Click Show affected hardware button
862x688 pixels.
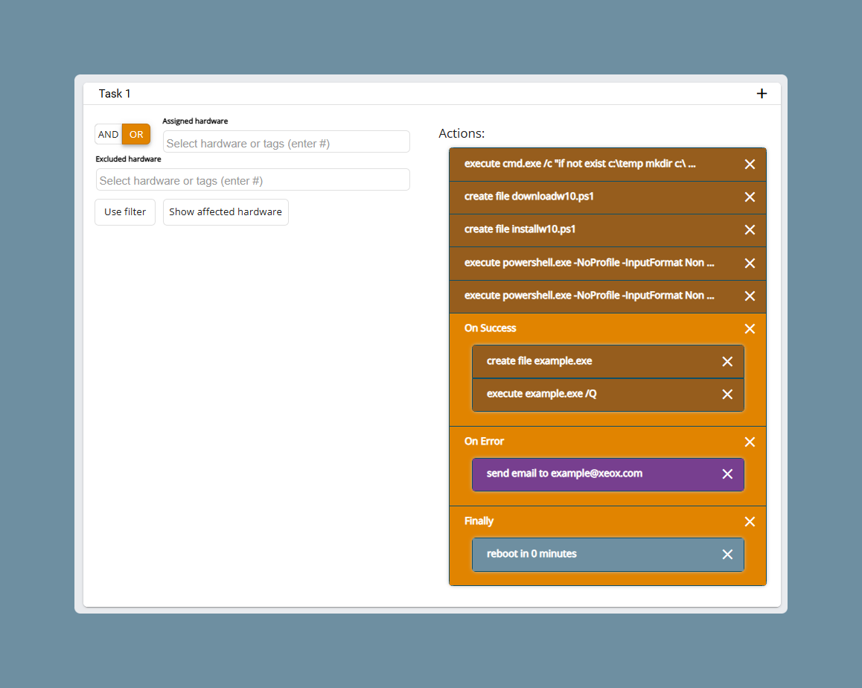[226, 212]
